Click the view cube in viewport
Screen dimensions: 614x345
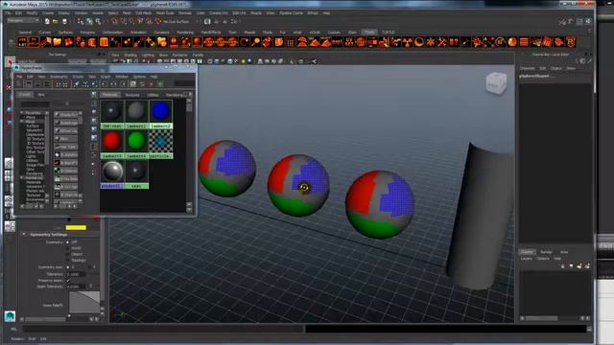point(496,83)
